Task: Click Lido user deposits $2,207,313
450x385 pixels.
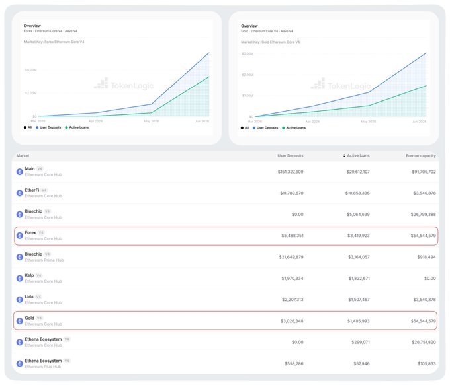Action: click(x=292, y=300)
